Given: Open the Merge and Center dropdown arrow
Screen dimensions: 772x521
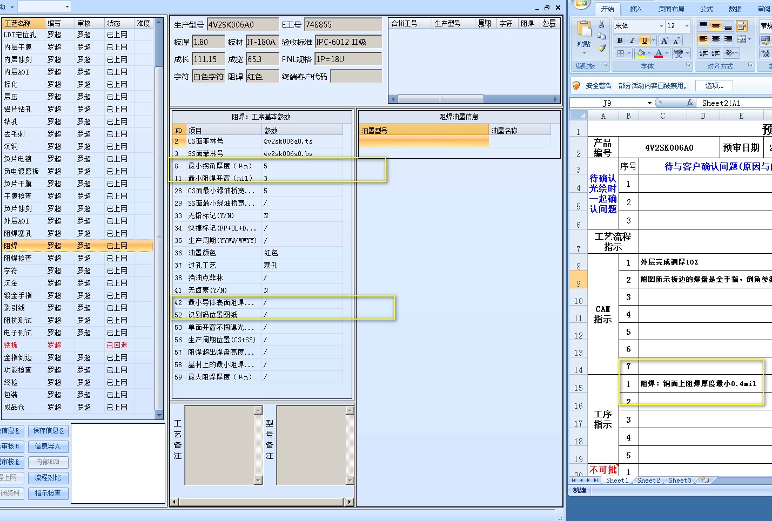Looking at the screenshot, I should [x=749, y=39].
